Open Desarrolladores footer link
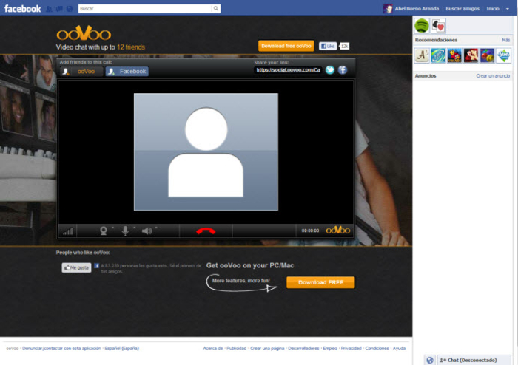The height and width of the screenshot is (365, 518). click(303, 349)
